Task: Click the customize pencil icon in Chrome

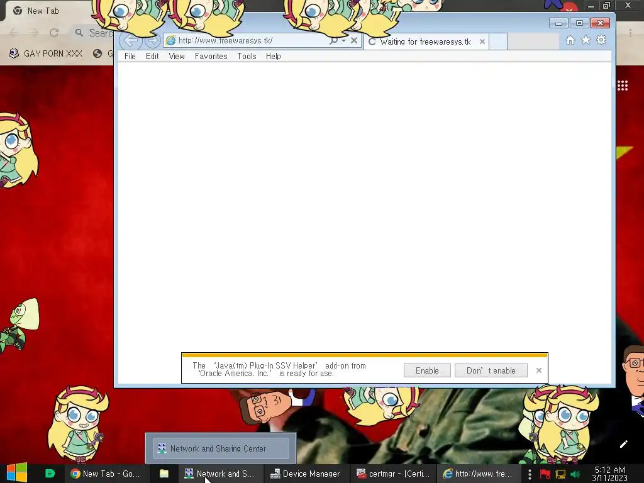Action: [x=623, y=444]
